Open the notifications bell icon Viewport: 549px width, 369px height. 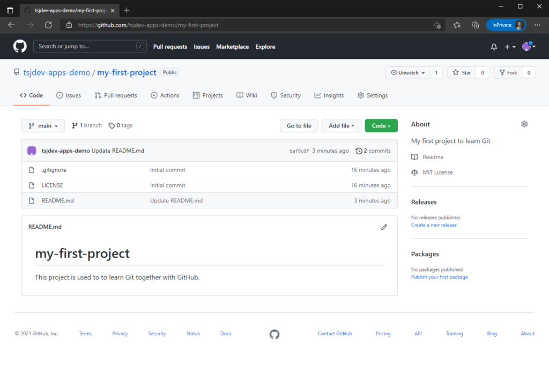pyautogui.click(x=494, y=47)
